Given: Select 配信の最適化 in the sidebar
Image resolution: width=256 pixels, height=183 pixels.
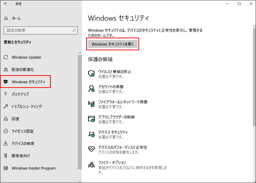Looking at the screenshot, I should 23,70.
